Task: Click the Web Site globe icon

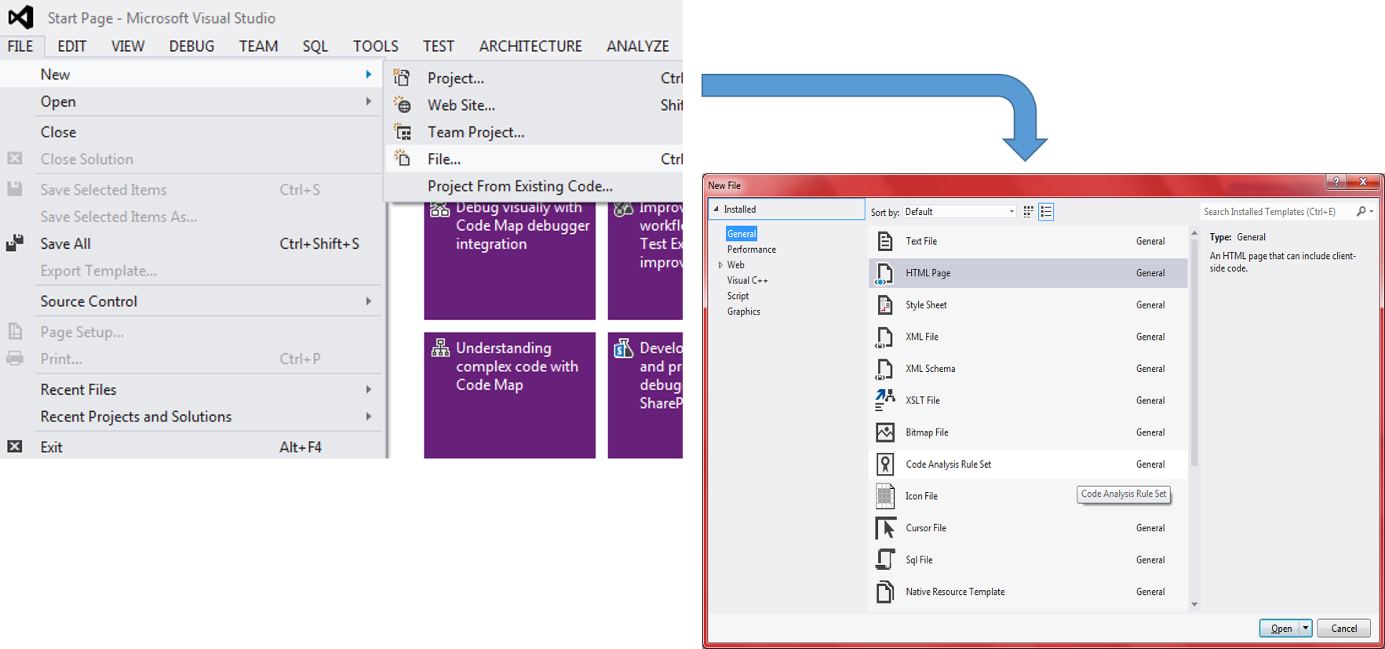Action: click(402, 104)
